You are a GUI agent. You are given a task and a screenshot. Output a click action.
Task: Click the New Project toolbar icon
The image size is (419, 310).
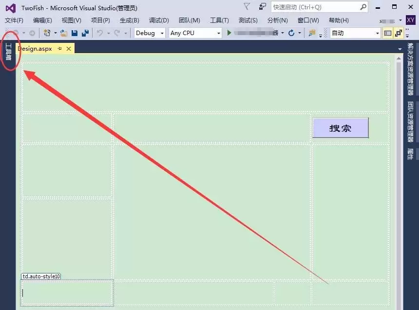tap(48, 33)
